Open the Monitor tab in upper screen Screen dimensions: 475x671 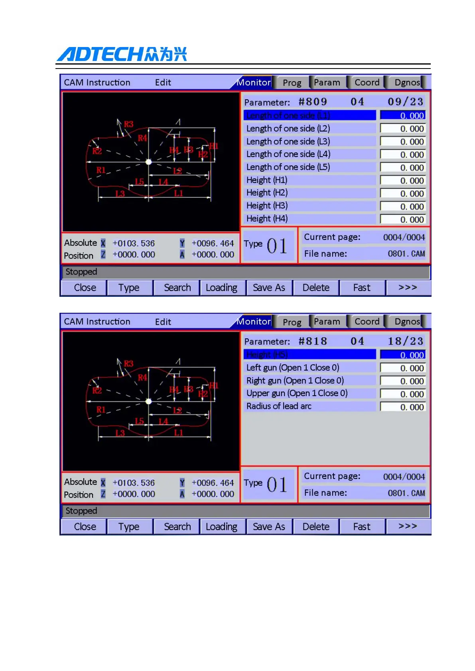253,82
